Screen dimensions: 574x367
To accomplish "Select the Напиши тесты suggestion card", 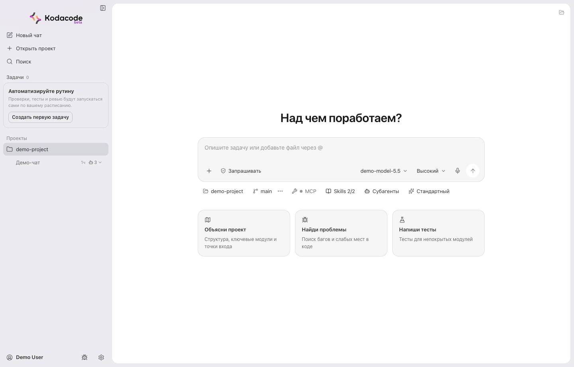I will coord(438,233).
